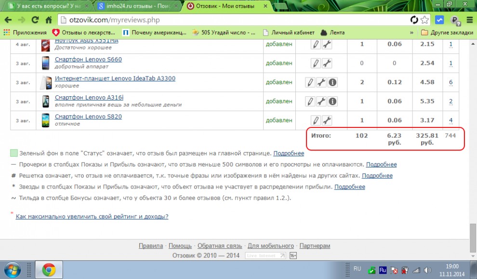The height and width of the screenshot is (279, 477).
Task: Reload the current page
Action: pos(35,20)
